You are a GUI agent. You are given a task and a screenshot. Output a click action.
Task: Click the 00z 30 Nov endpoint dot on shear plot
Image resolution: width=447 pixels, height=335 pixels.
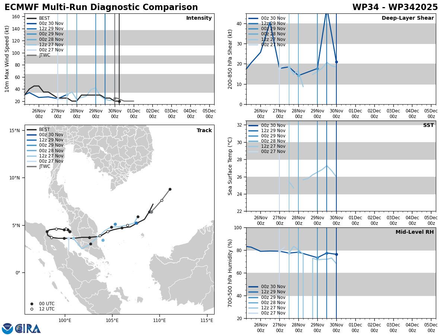click(x=336, y=62)
